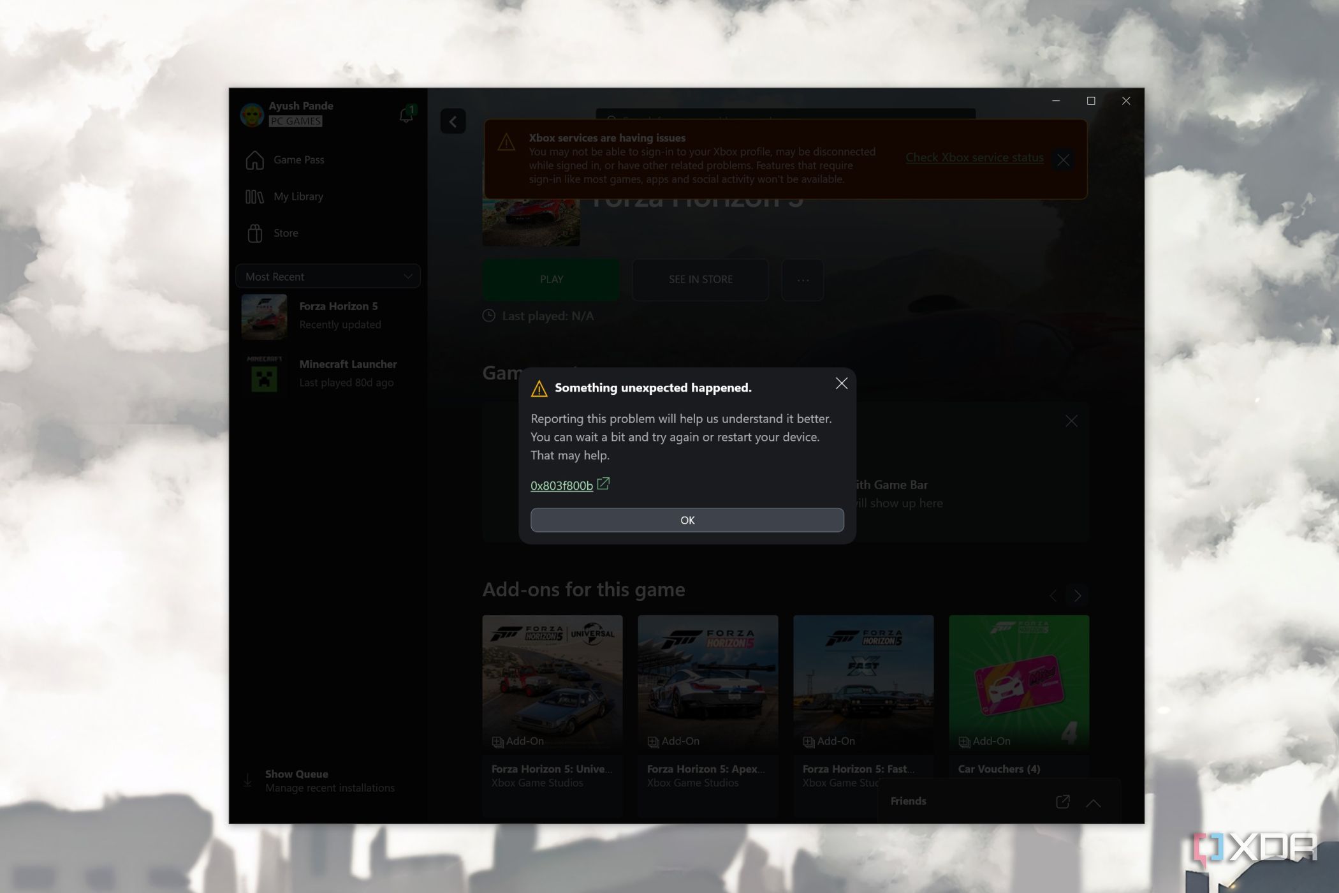Screen dimensions: 1339x893
Task: Expand the Friends panel chevron
Action: [x=1093, y=803]
